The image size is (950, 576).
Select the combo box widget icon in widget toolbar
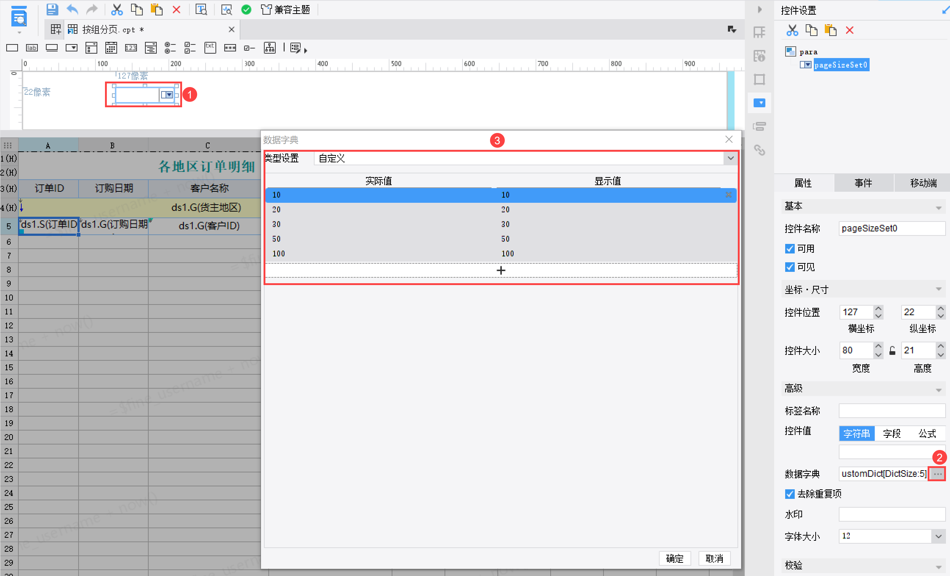coord(71,48)
